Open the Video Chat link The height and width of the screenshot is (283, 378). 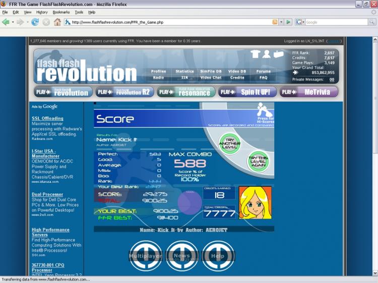pyautogui.click(x=211, y=78)
